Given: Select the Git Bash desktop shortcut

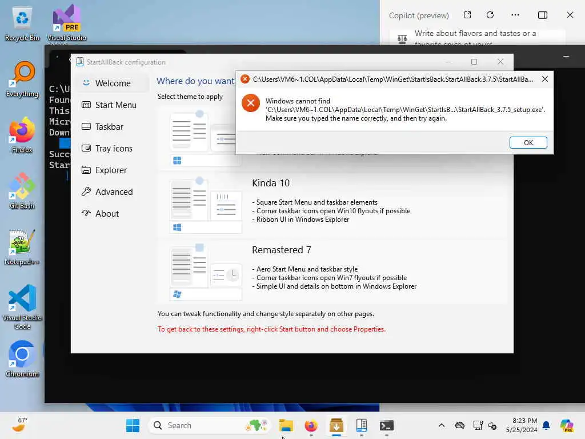Looking at the screenshot, I should [22, 191].
